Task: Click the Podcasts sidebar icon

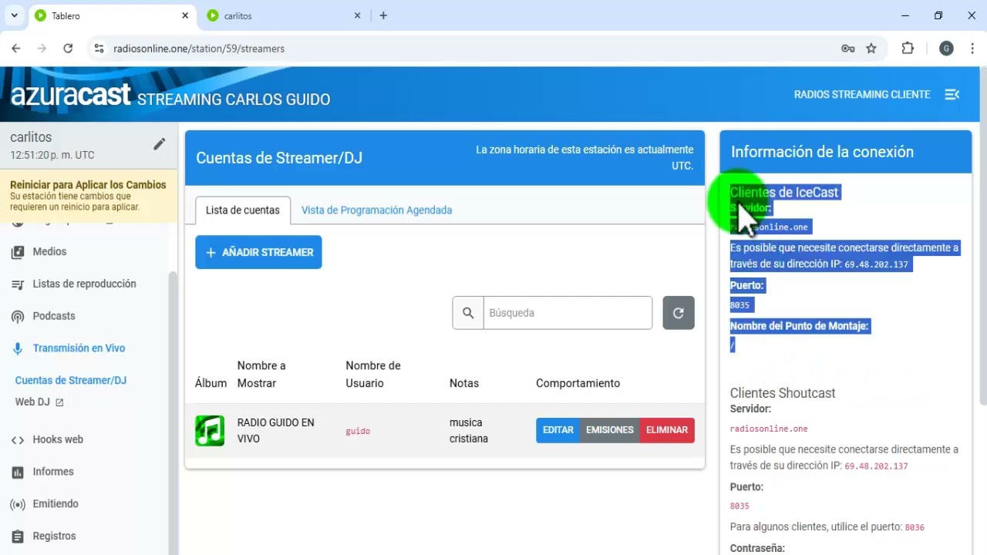Action: [x=18, y=317]
